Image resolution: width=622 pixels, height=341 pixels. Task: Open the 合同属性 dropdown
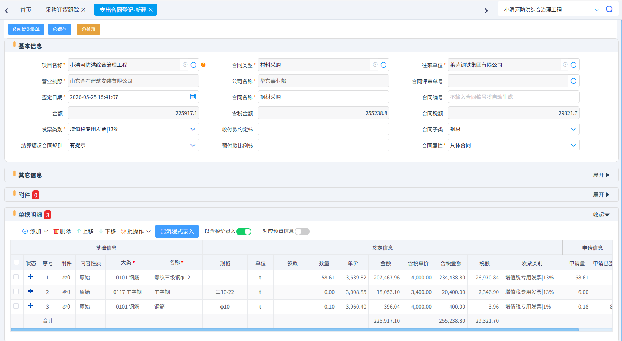[x=513, y=145]
